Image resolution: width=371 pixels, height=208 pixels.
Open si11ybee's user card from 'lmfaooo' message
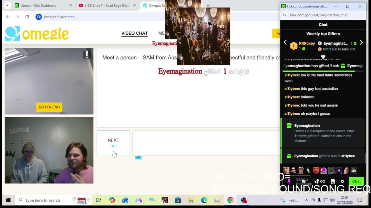click(x=292, y=97)
